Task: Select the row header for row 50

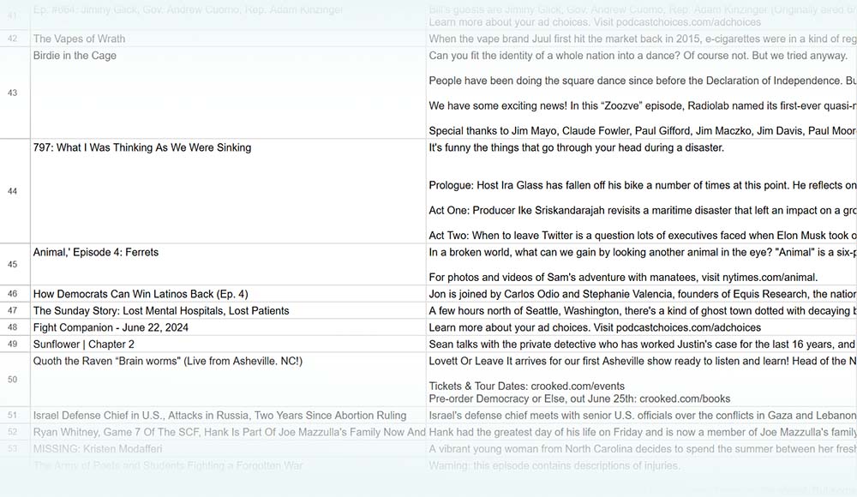Action: click(14, 379)
